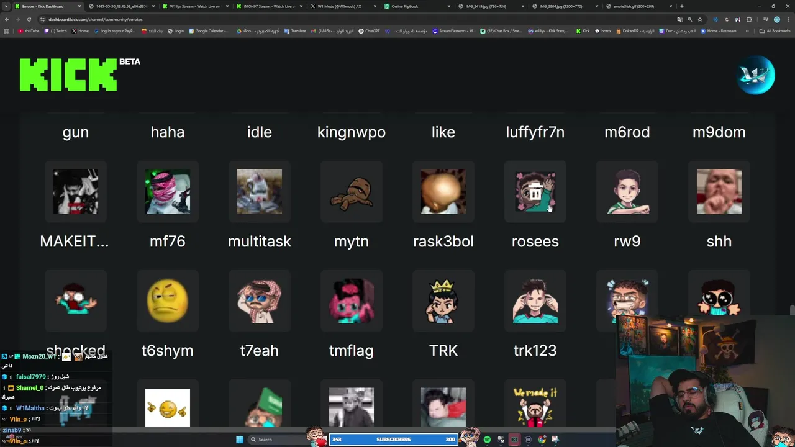Click the page vertical scrollbar

click(792, 310)
